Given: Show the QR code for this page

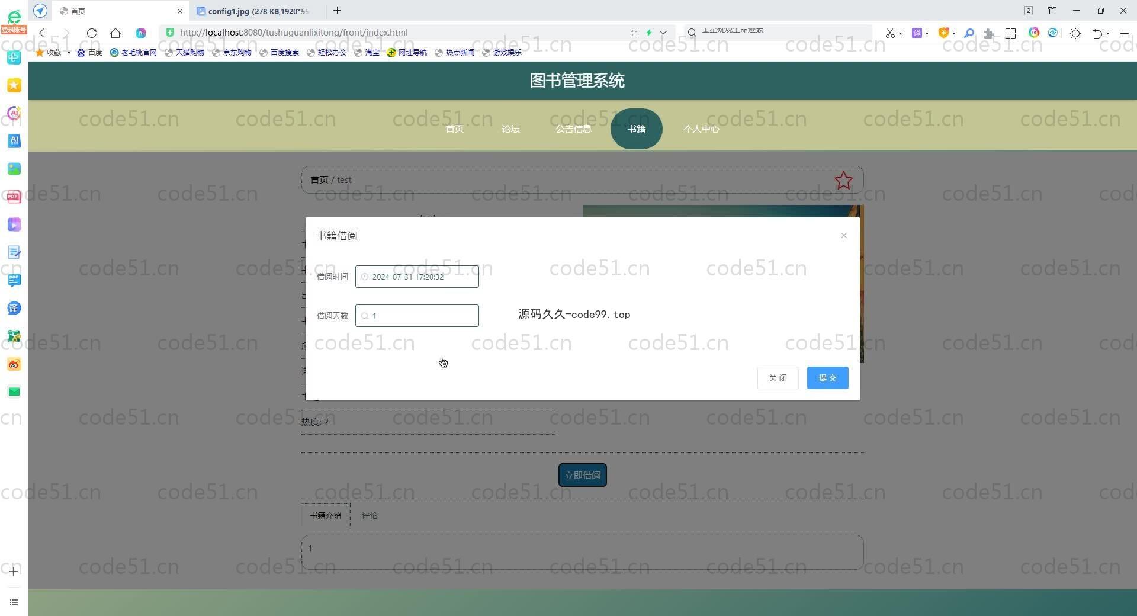Looking at the screenshot, I should click(x=634, y=33).
